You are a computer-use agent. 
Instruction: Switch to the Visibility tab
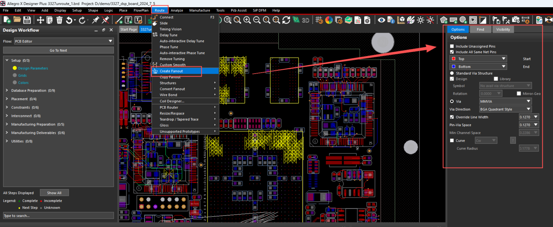pos(503,29)
